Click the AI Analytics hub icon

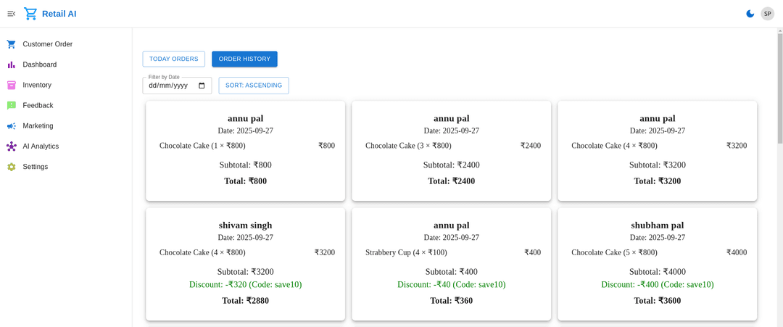(x=12, y=146)
